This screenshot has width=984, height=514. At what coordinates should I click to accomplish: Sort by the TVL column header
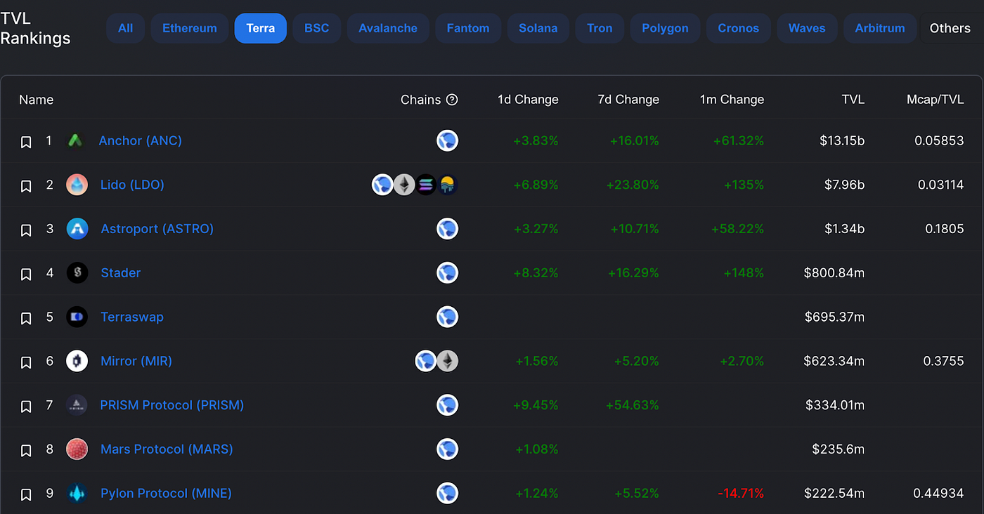point(853,100)
